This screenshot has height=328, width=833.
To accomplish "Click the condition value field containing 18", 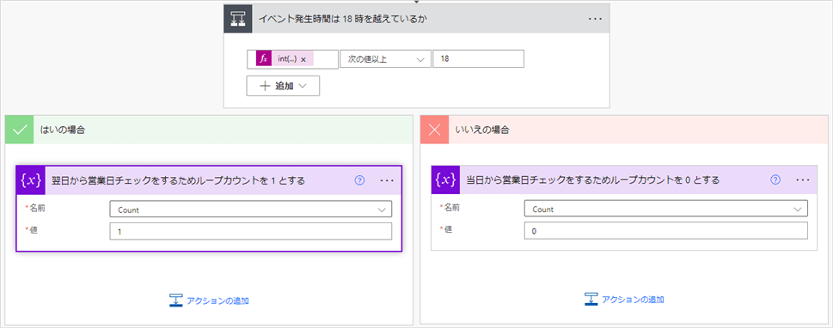I will point(479,59).
